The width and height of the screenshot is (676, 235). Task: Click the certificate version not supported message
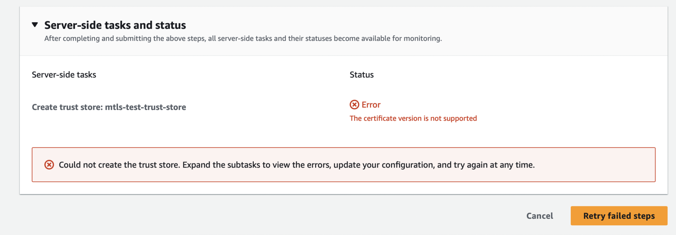pyautogui.click(x=413, y=118)
